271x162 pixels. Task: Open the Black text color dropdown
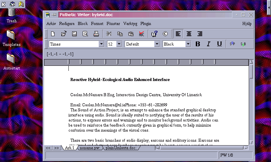tap(188, 44)
